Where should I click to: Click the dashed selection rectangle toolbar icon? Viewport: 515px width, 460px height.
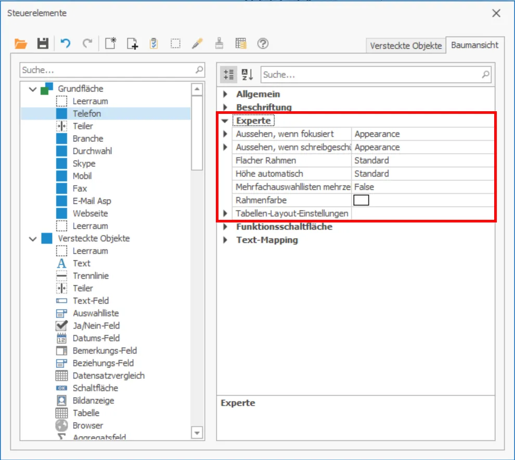(175, 44)
